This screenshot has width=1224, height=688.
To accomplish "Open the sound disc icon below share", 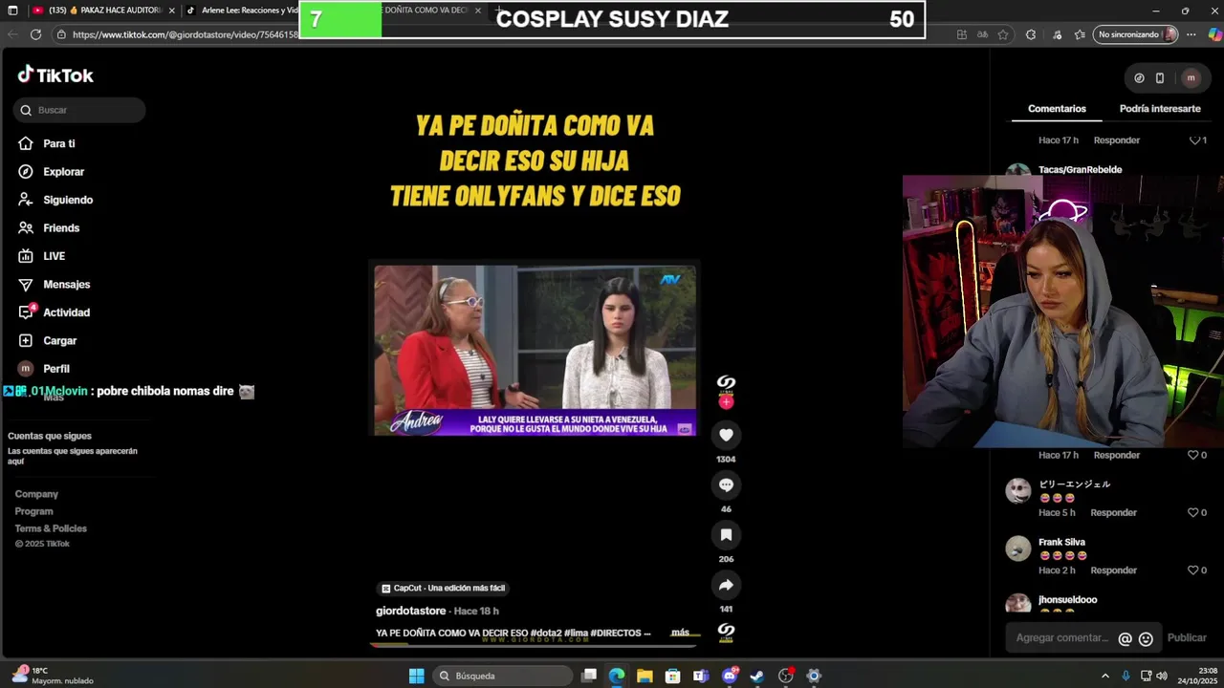I will pyautogui.click(x=726, y=631).
